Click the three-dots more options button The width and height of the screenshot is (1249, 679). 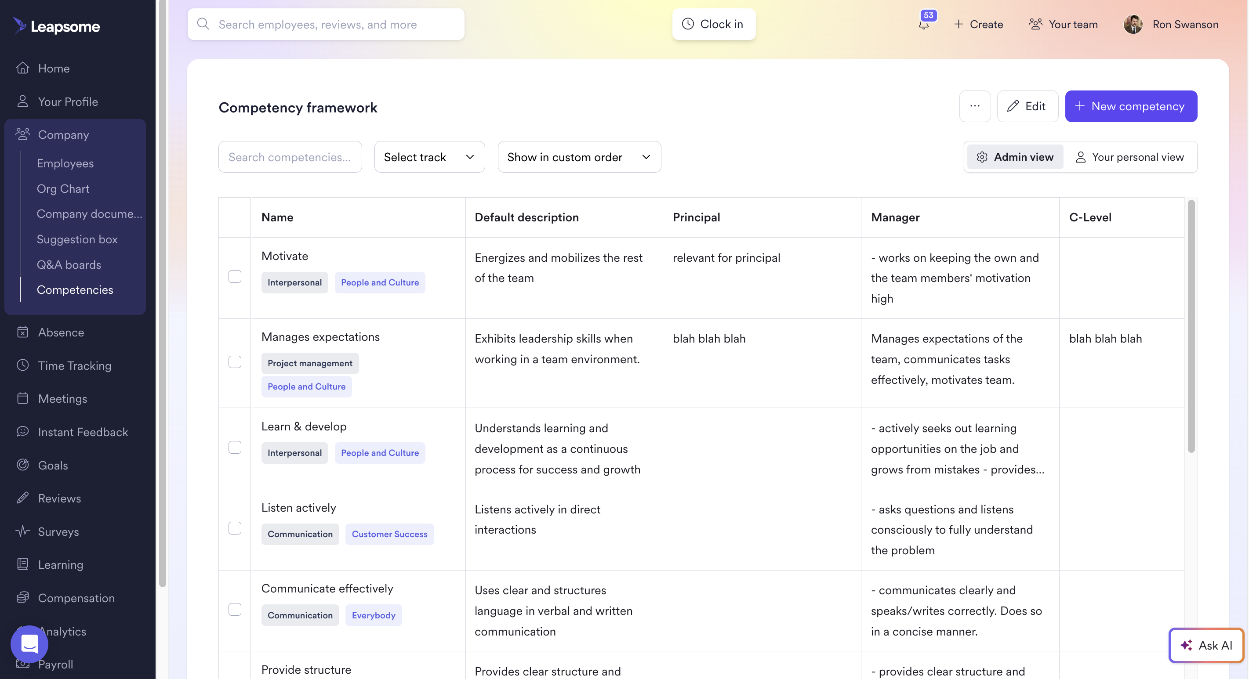coord(975,106)
